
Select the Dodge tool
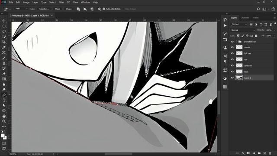pyautogui.click(x=4, y=90)
